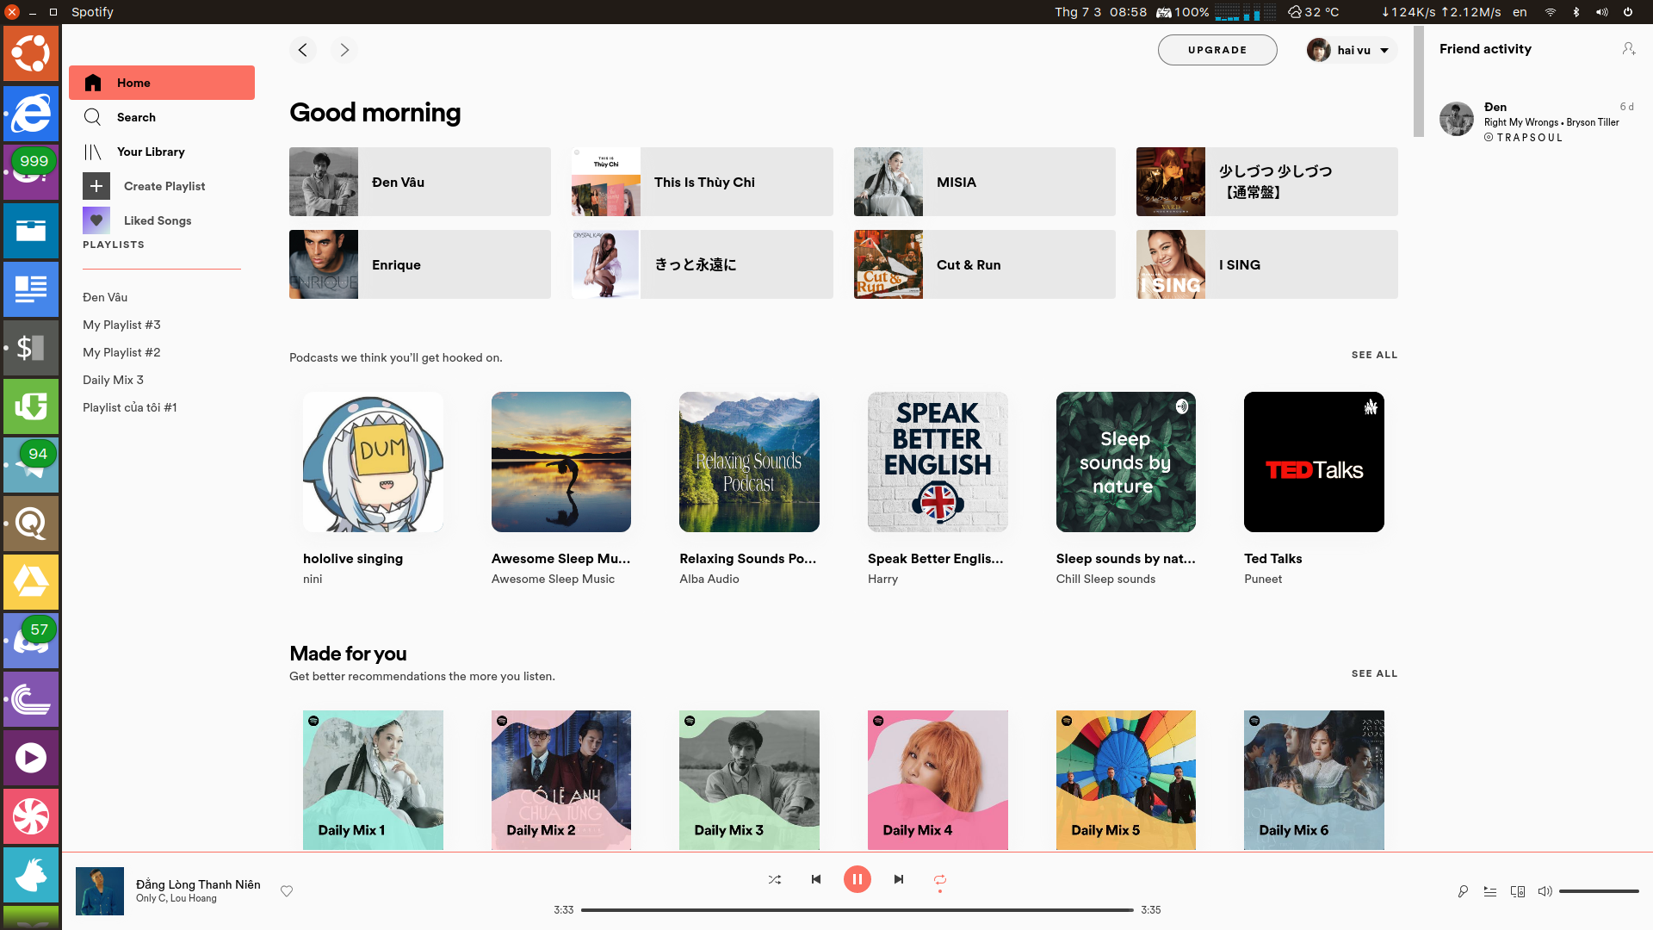The image size is (1653, 930).
Task: Open Daily Mix 6 cover
Action: (x=1314, y=780)
